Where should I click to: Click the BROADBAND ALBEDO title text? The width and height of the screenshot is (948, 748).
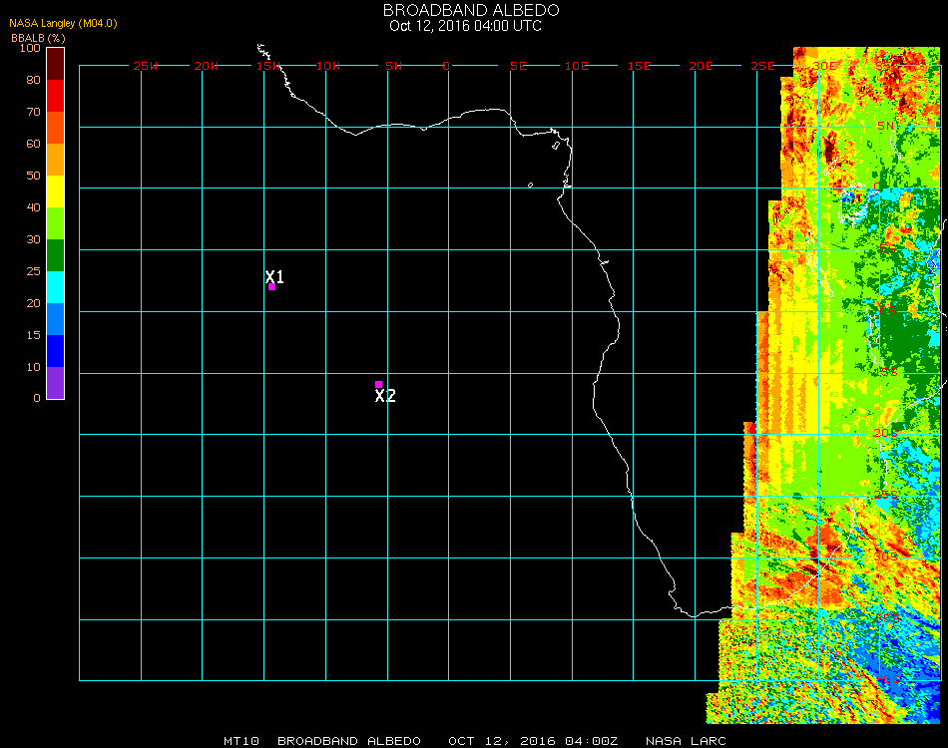(471, 10)
